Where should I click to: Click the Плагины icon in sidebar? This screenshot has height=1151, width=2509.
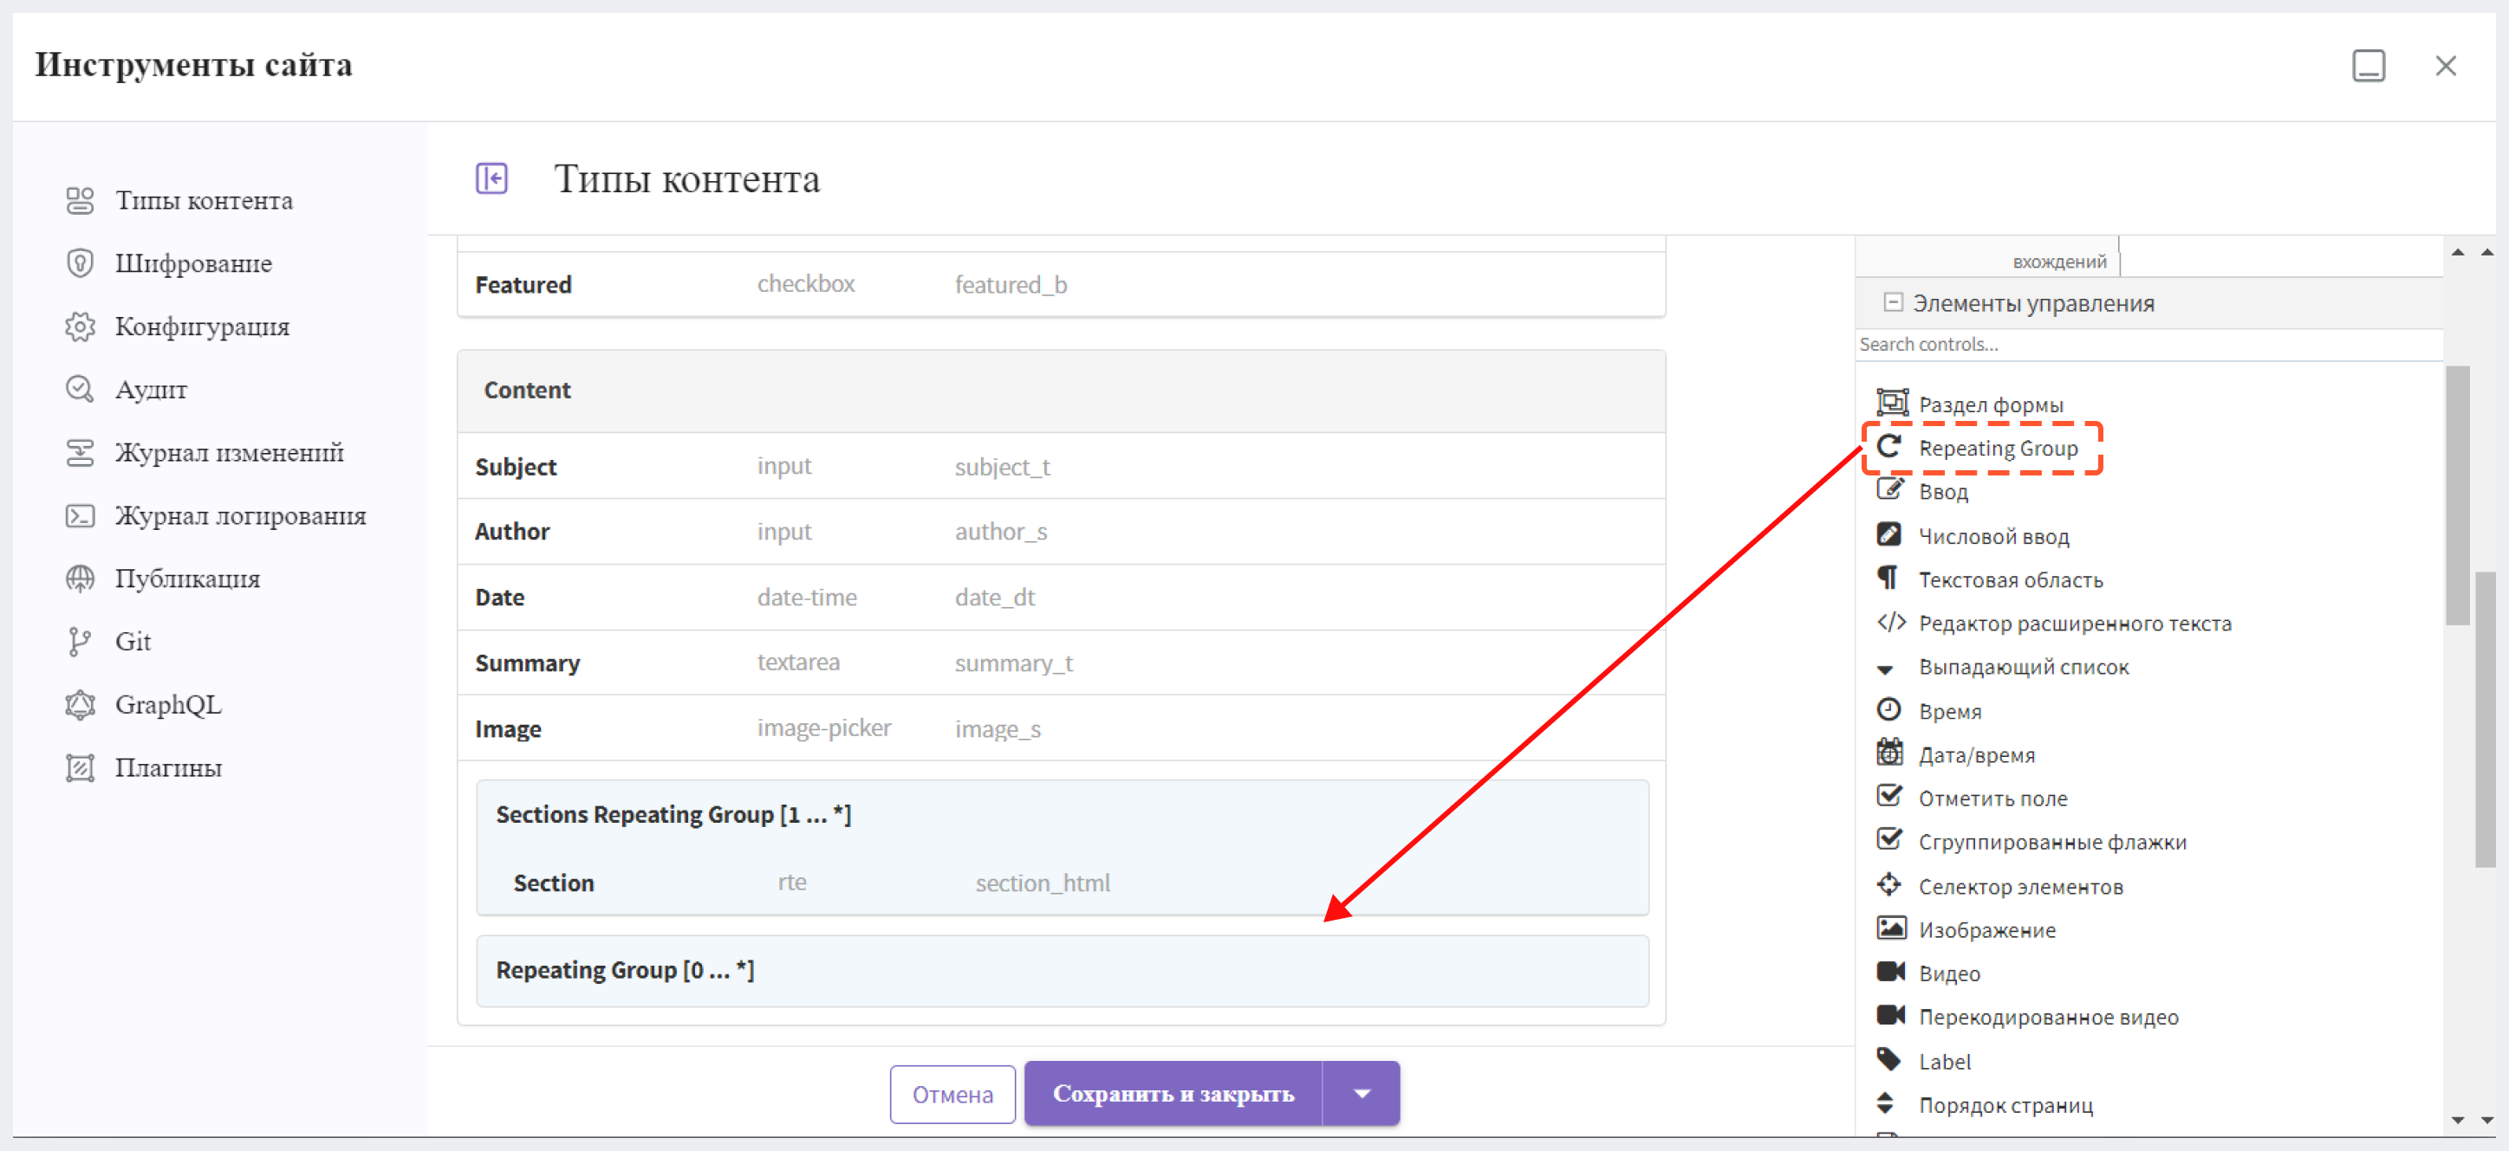click(80, 767)
